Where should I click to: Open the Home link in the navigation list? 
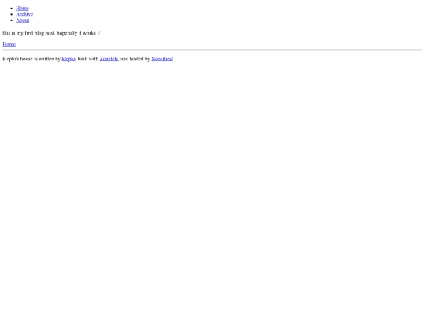point(22,9)
